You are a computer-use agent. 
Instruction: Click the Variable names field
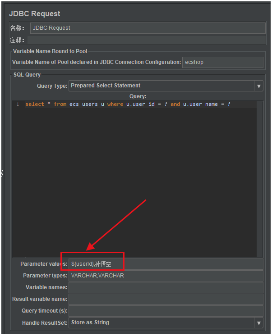pyautogui.click(x=166, y=287)
